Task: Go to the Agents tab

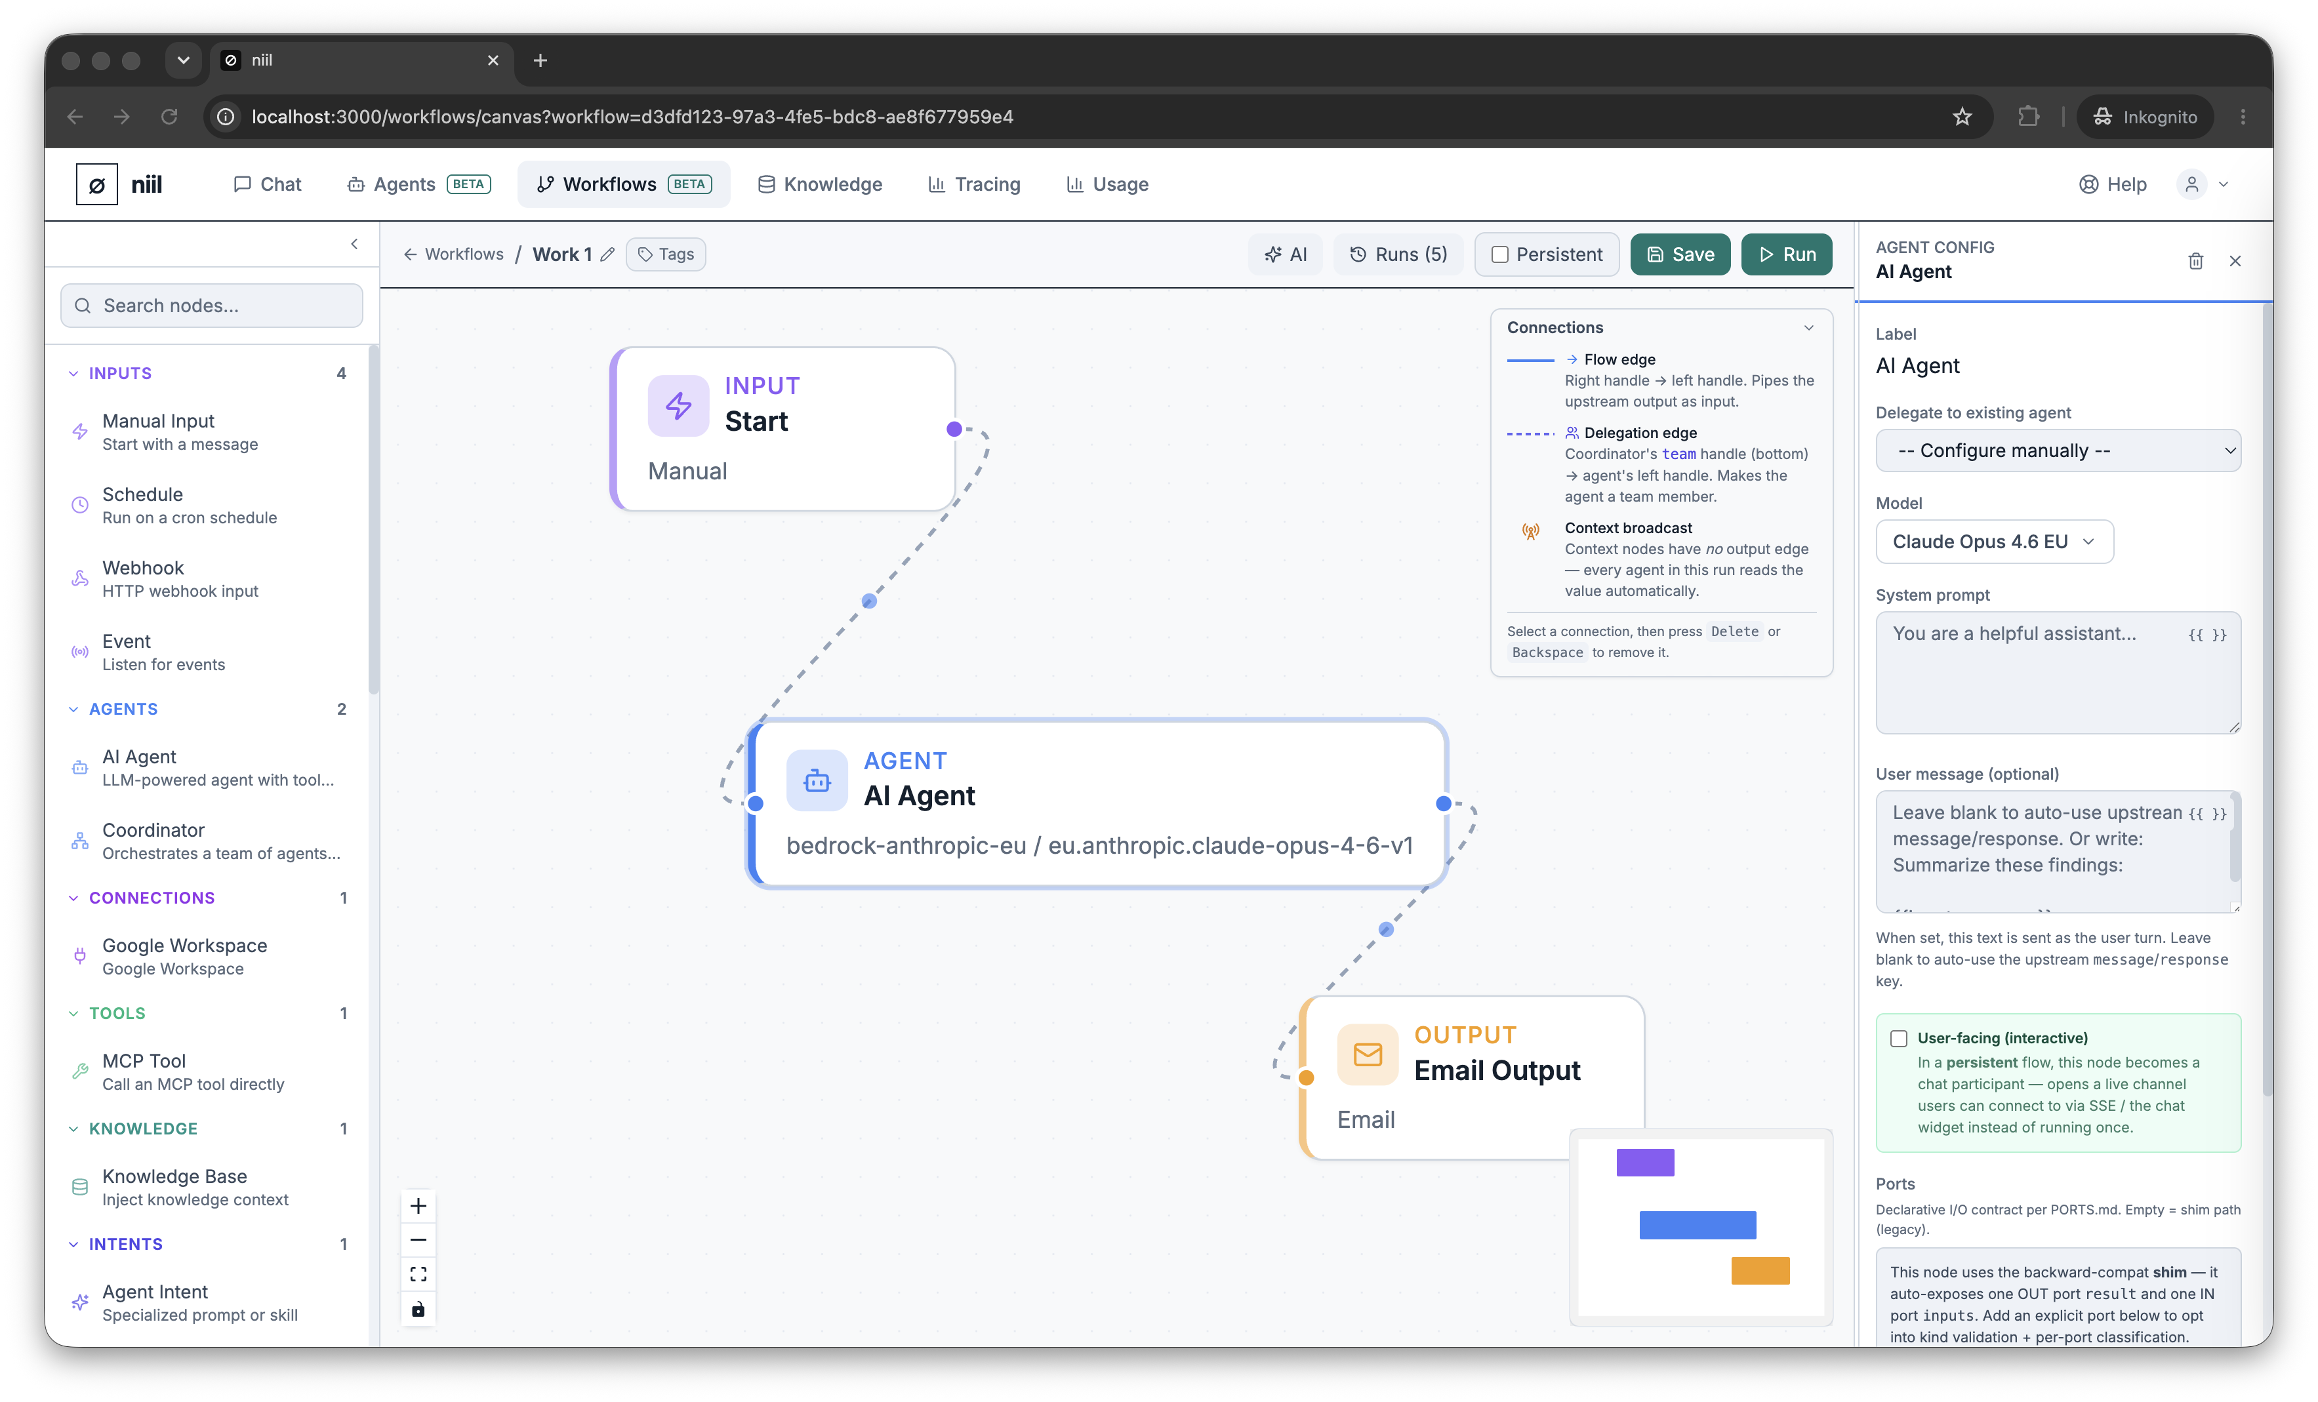Action: point(418,184)
